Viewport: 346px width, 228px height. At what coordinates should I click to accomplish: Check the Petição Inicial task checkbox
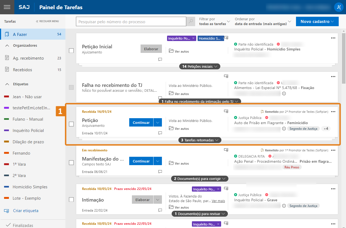71,50
